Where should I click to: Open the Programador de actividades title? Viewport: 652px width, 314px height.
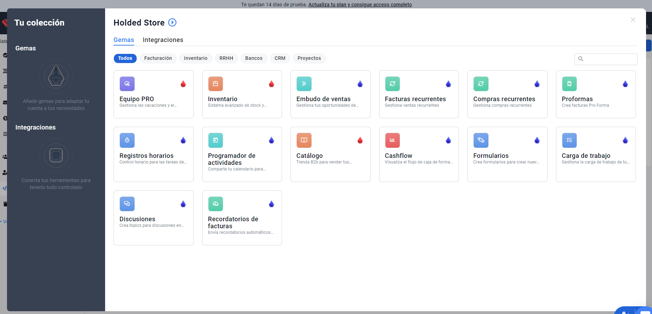232,159
